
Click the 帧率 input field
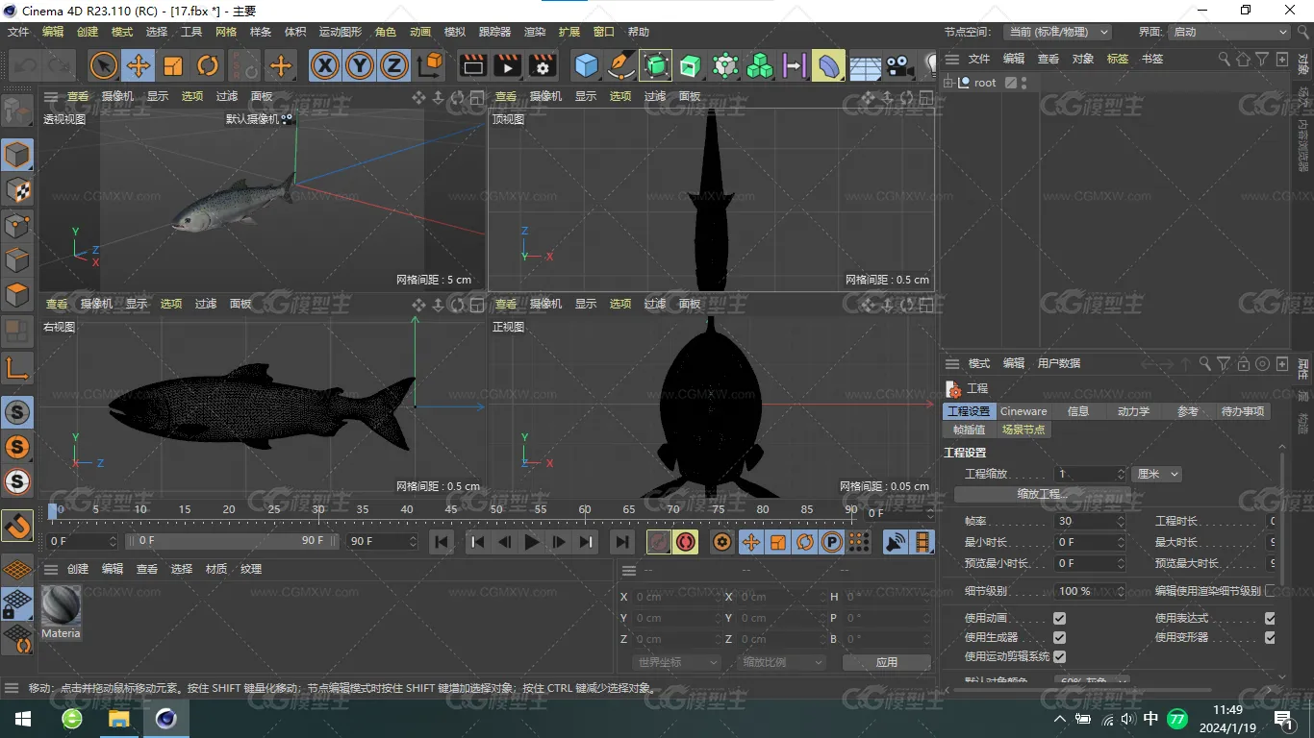point(1089,521)
